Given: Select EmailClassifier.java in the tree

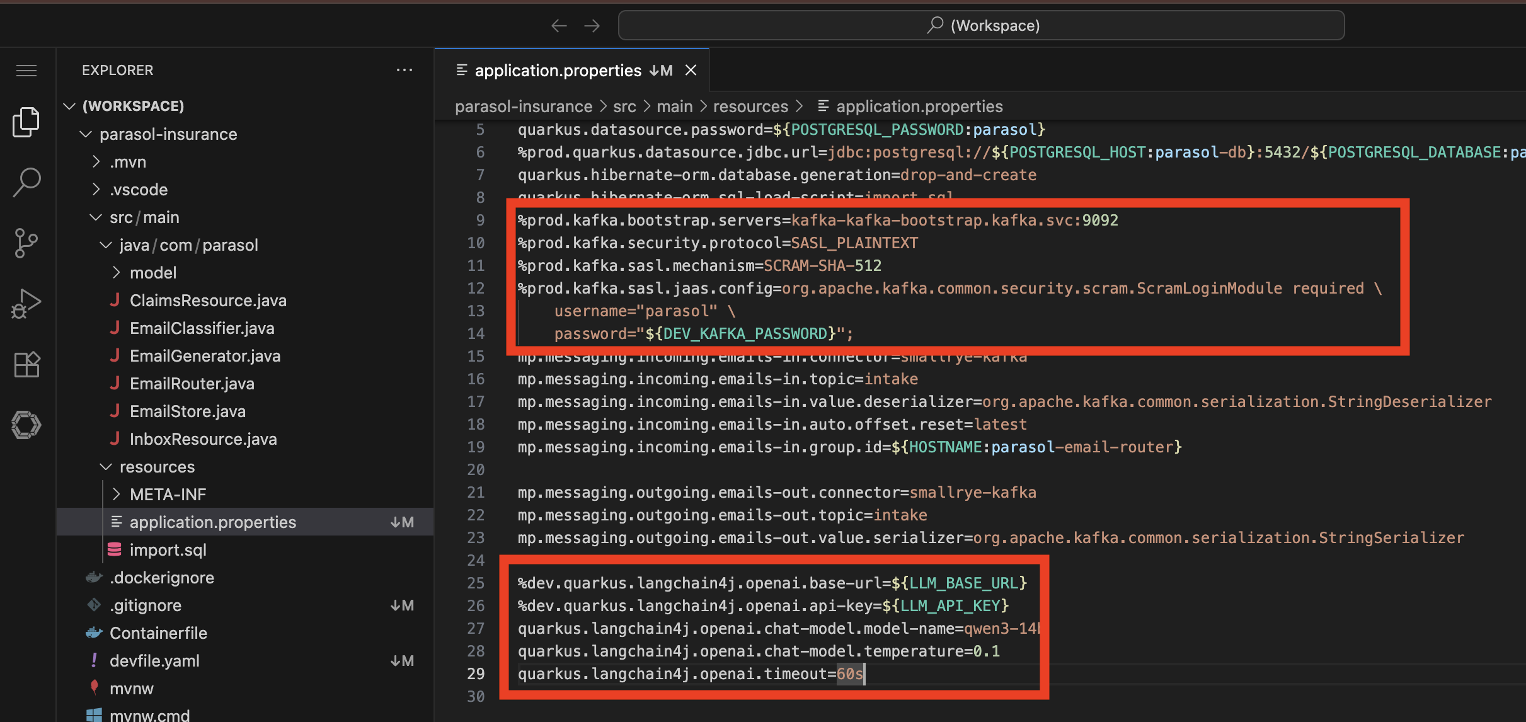Looking at the screenshot, I should pyautogui.click(x=202, y=328).
